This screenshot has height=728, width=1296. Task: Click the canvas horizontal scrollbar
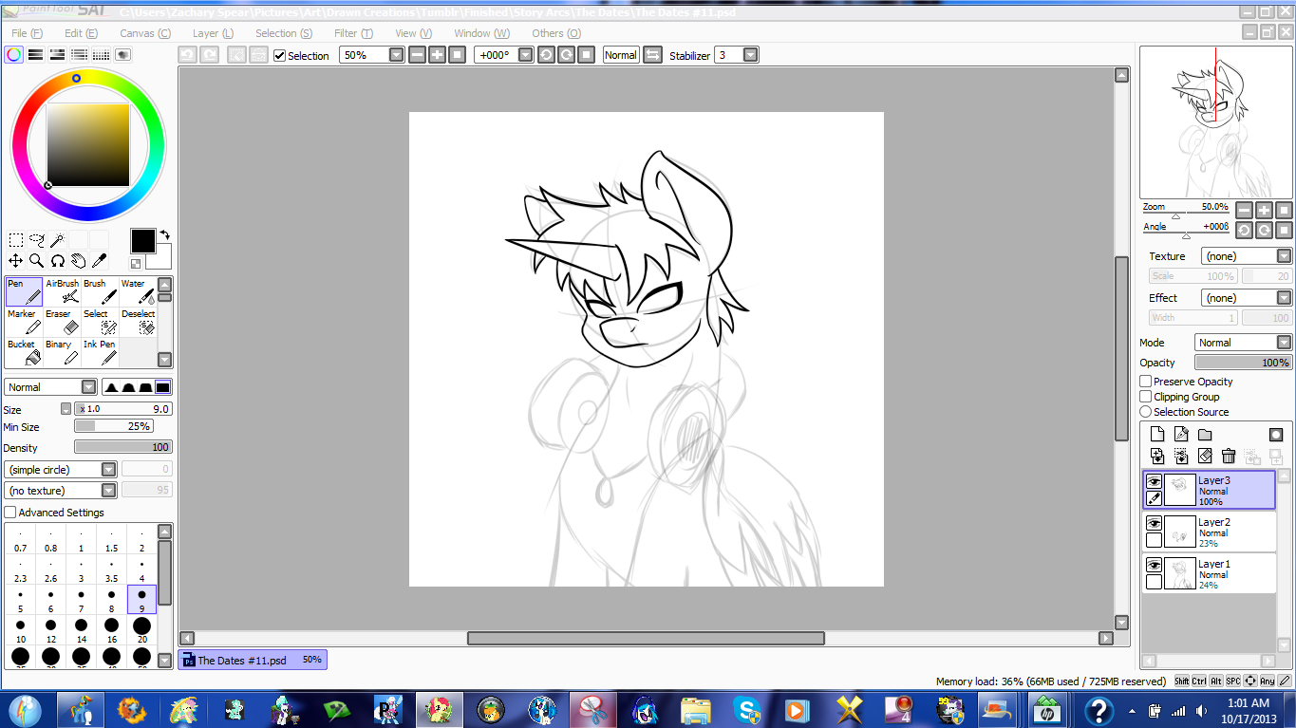[x=646, y=639]
